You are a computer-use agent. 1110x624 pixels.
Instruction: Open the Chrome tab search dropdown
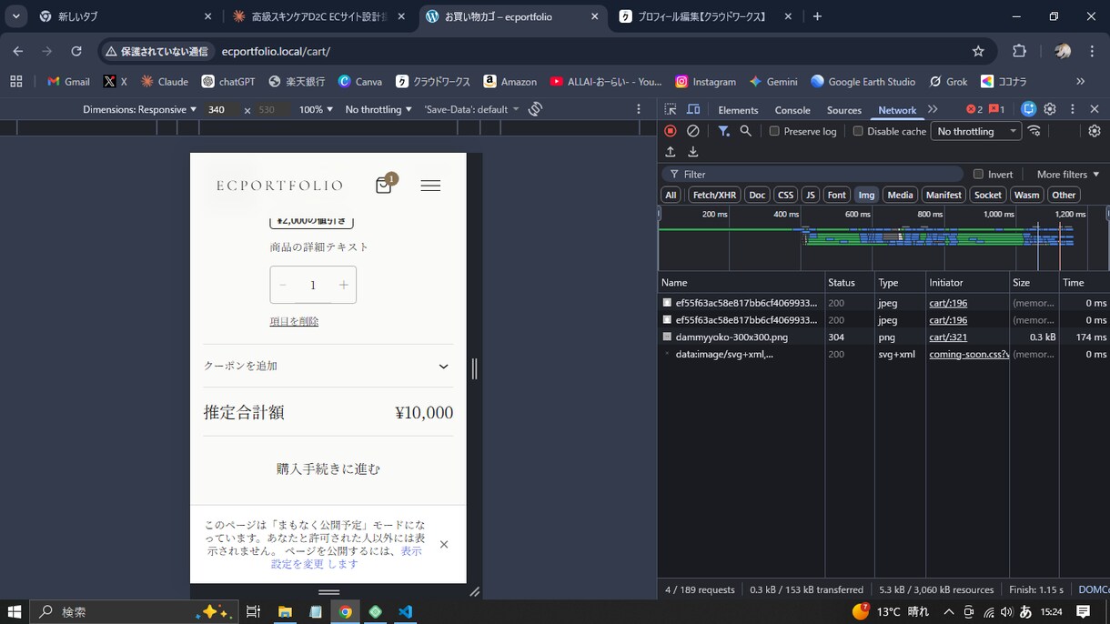point(16,16)
